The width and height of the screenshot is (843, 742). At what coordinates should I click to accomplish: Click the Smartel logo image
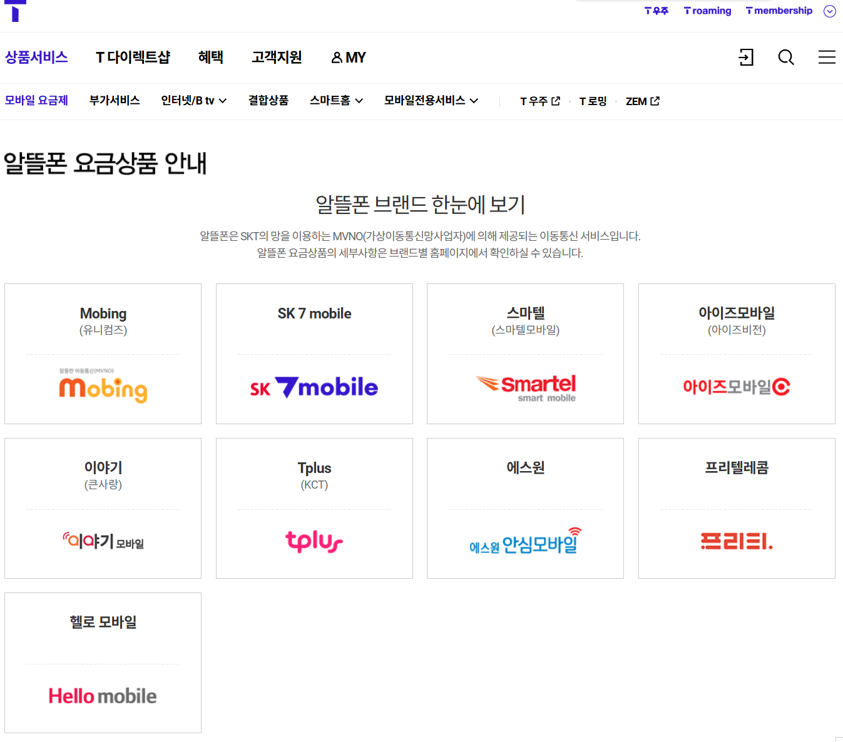pyautogui.click(x=526, y=389)
